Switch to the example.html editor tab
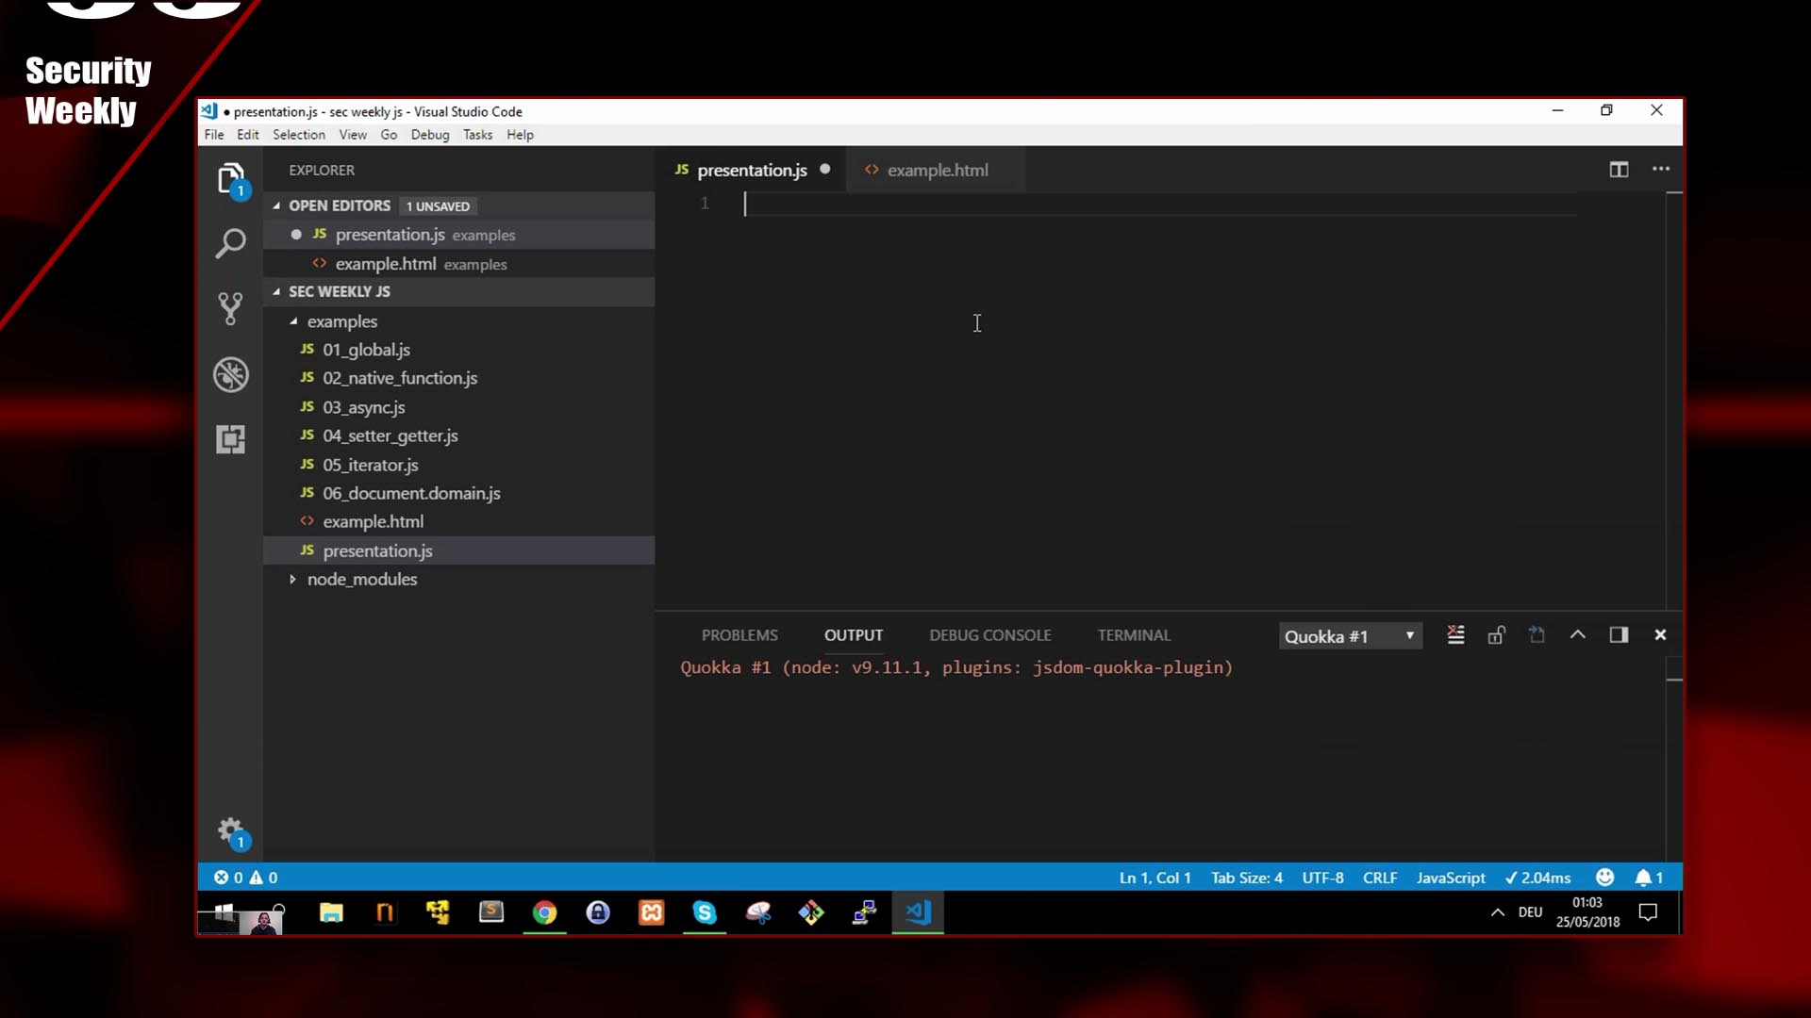The image size is (1811, 1018). point(934,171)
